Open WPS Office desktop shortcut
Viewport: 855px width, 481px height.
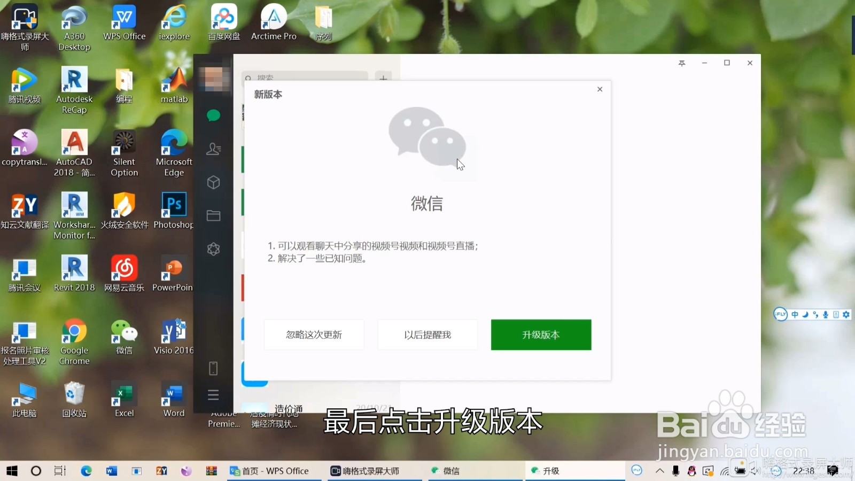124,23
